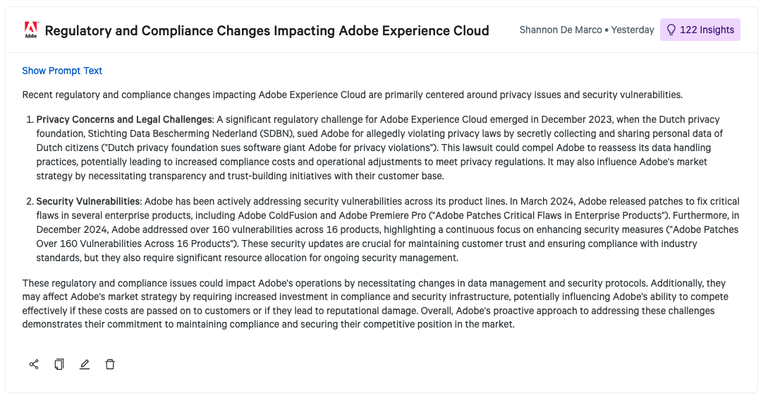Click the author name Shannon De Marco
The image size is (763, 396).
561,30
